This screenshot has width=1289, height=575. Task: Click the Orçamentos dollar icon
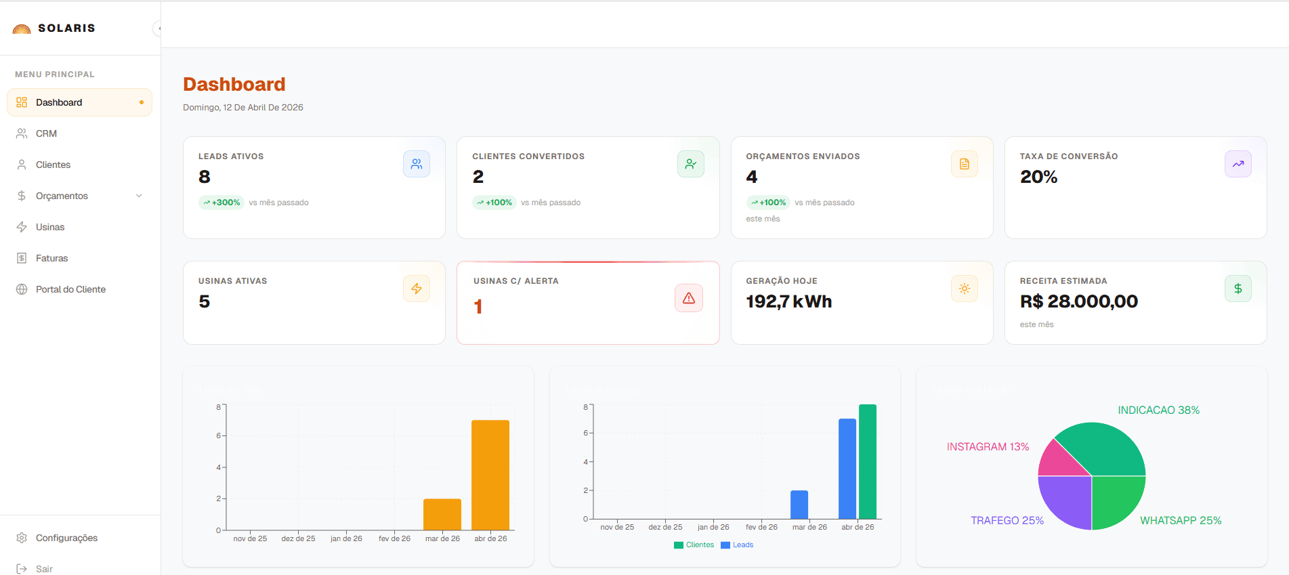tap(22, 196)
